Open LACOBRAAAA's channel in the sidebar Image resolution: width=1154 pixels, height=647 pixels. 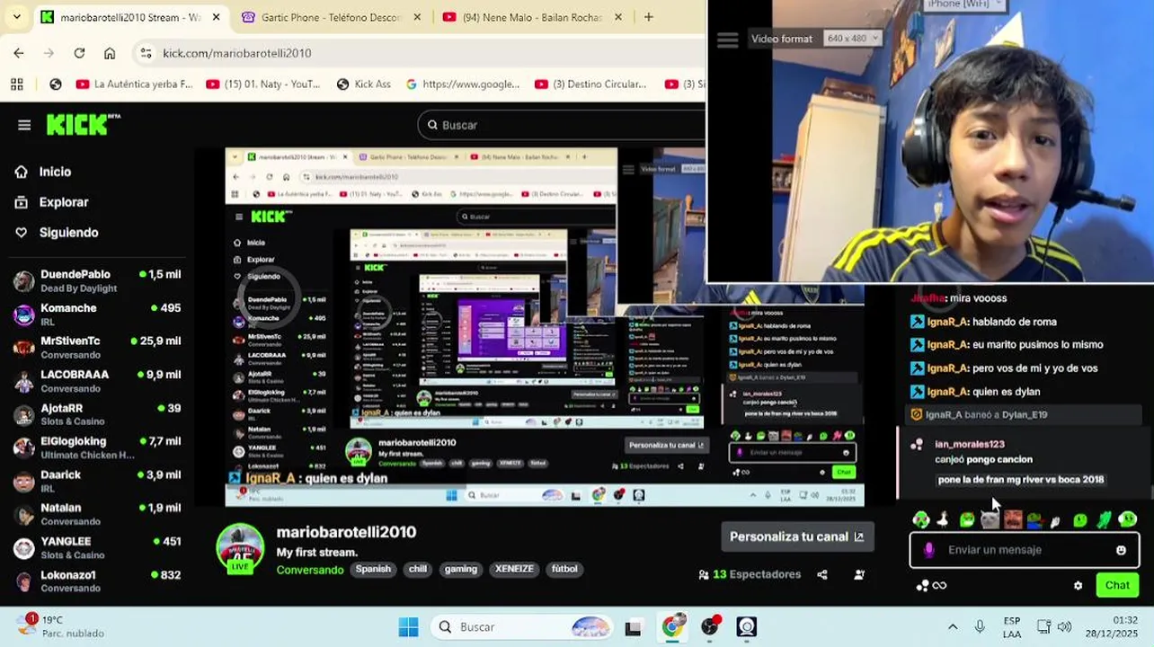pyautogui.click(x=97, y=381)
